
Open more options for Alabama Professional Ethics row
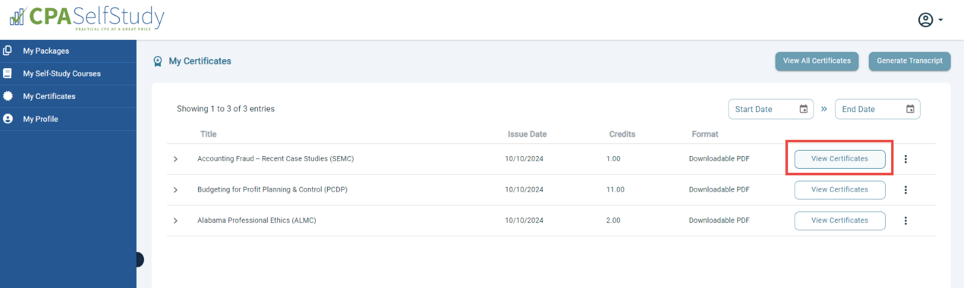[906, 221]
